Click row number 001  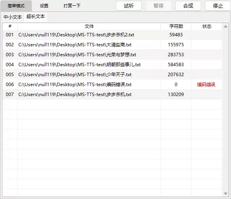pos(10,35)
